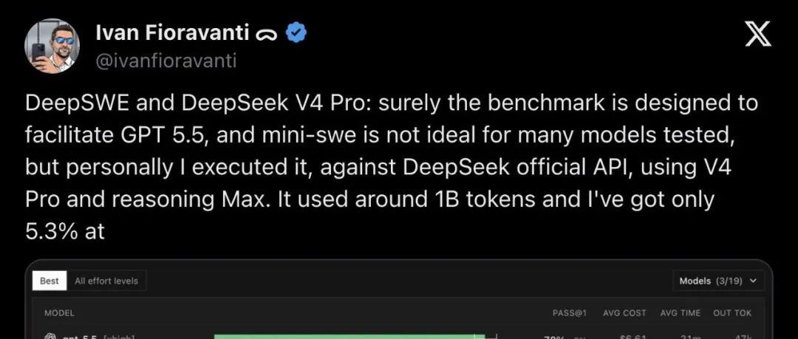Open the @ivanfioravanti handle link
Viewport: 798px width, 339px height.
tap(166, 61)
